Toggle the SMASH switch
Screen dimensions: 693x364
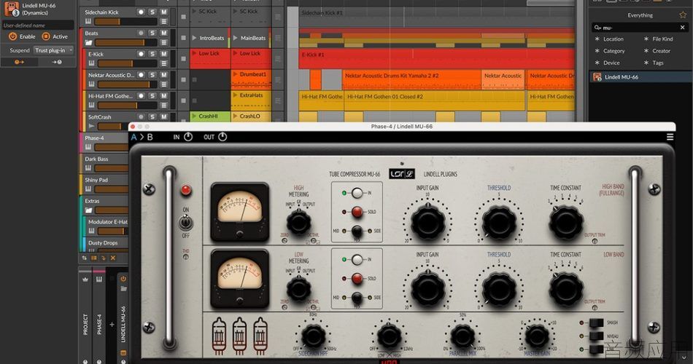596,323
